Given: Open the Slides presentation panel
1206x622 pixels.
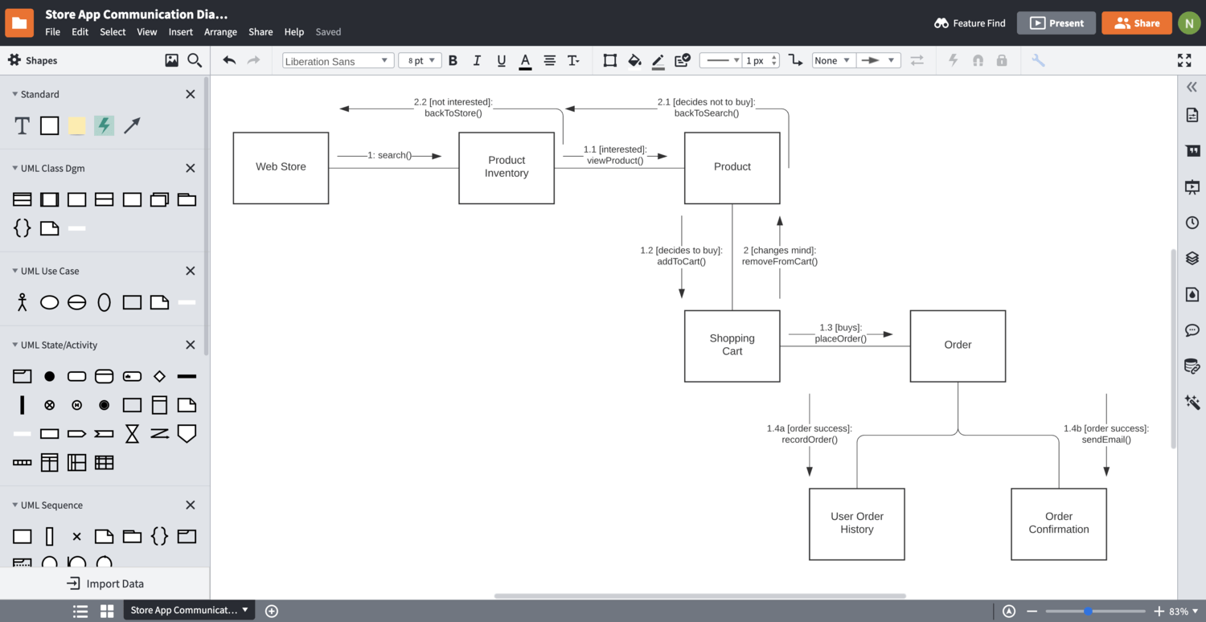Looking at the screenshot, I should point(1192,186).
